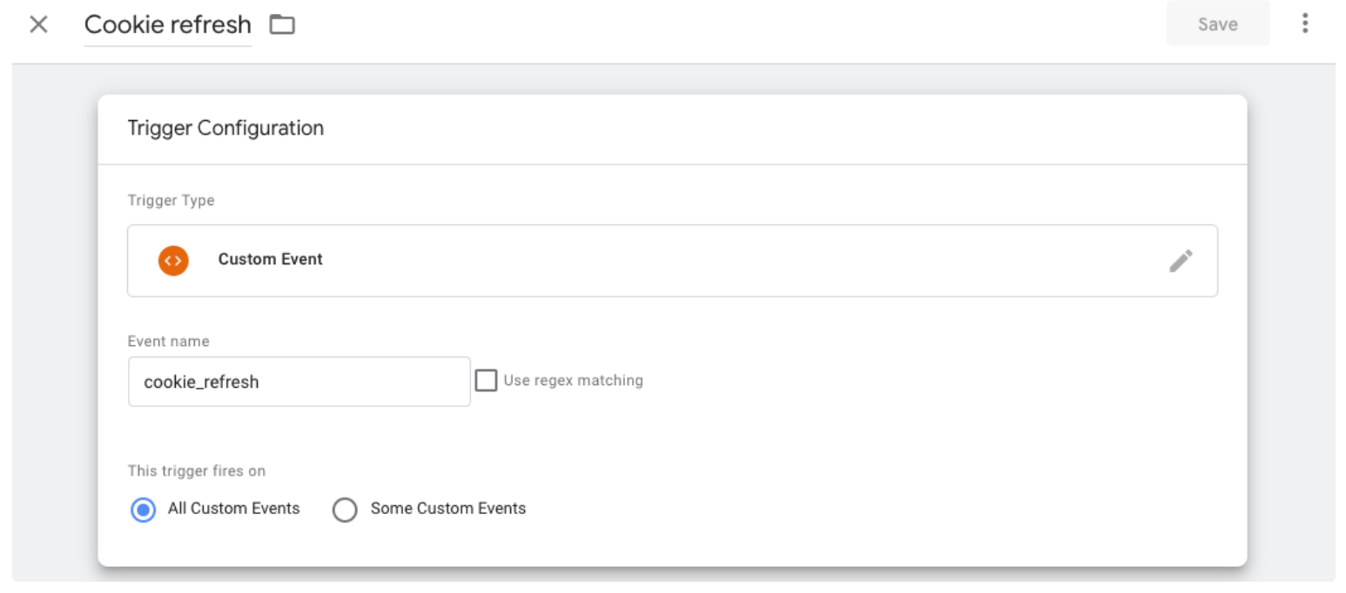The width and height of the screenshot is (1346, 593).
Task: Focus the Event name field containing cookie_refresh
Action: pyautogui.click(x=299, y=382)
